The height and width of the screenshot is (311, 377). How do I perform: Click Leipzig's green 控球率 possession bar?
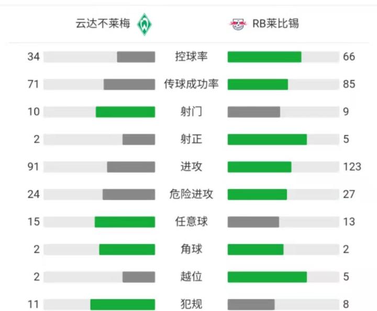point(264,57)
